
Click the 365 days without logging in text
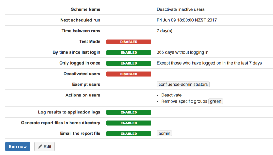(183, 52)
